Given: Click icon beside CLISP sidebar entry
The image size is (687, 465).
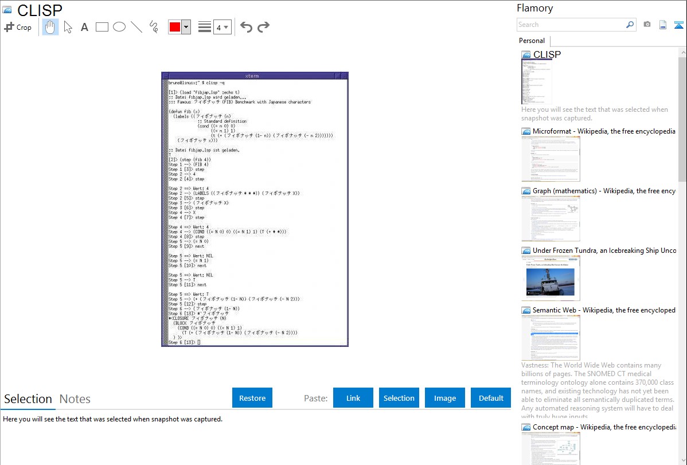Looking at the screenshot, I should pos(526,54).
